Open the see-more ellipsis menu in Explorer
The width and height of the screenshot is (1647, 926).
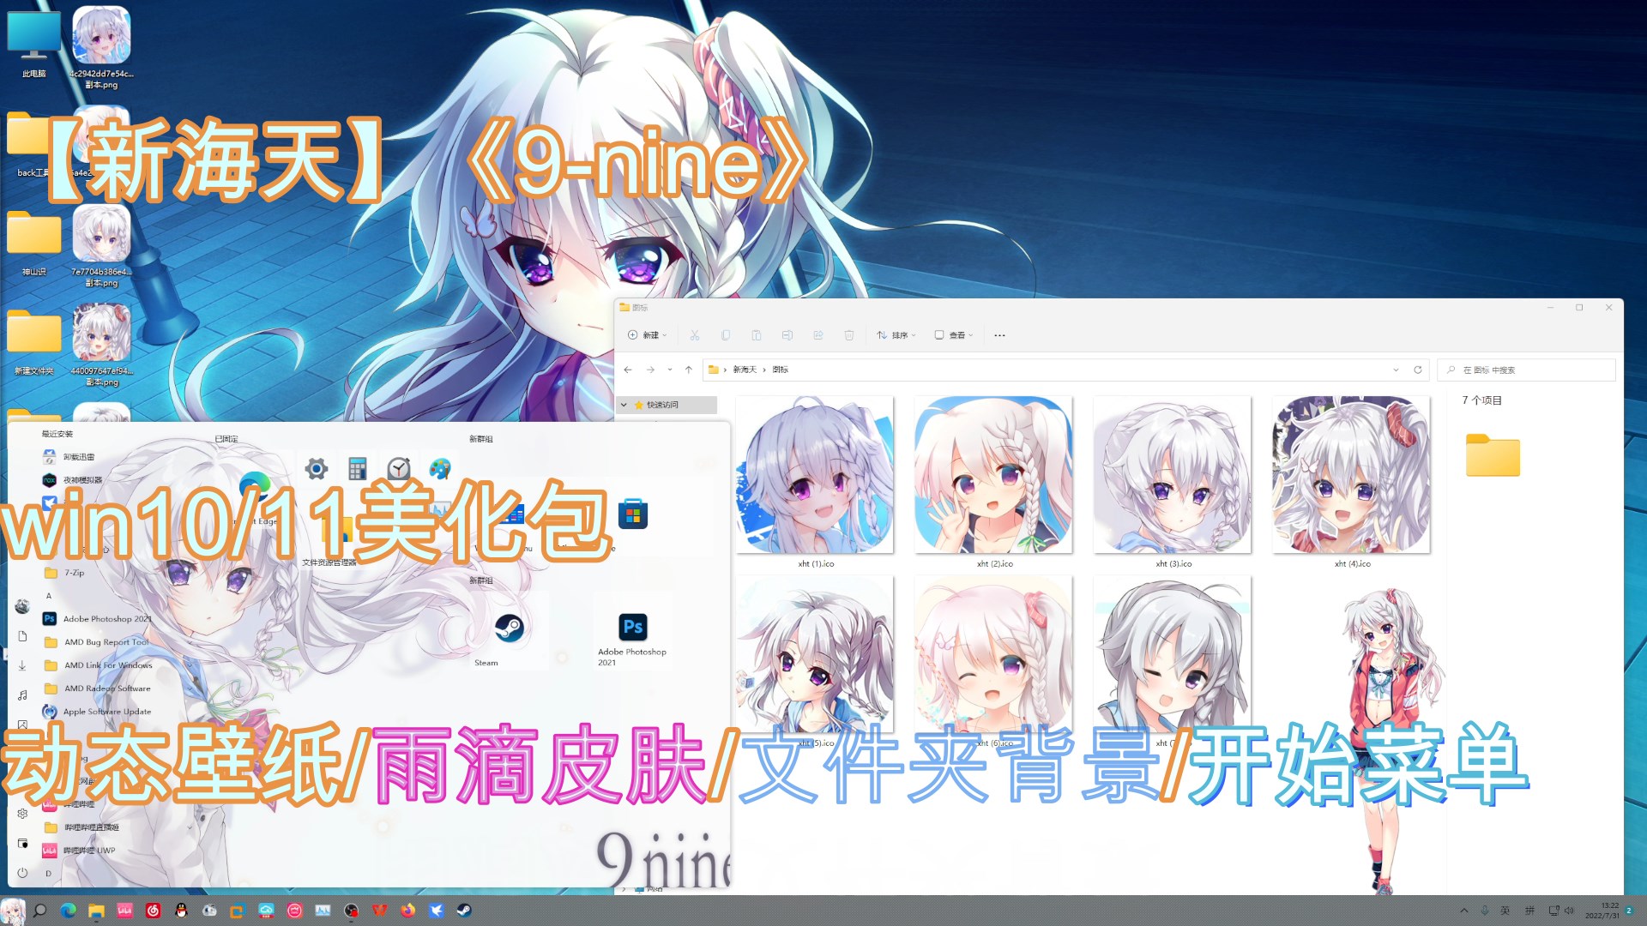[x=999, y=335]
